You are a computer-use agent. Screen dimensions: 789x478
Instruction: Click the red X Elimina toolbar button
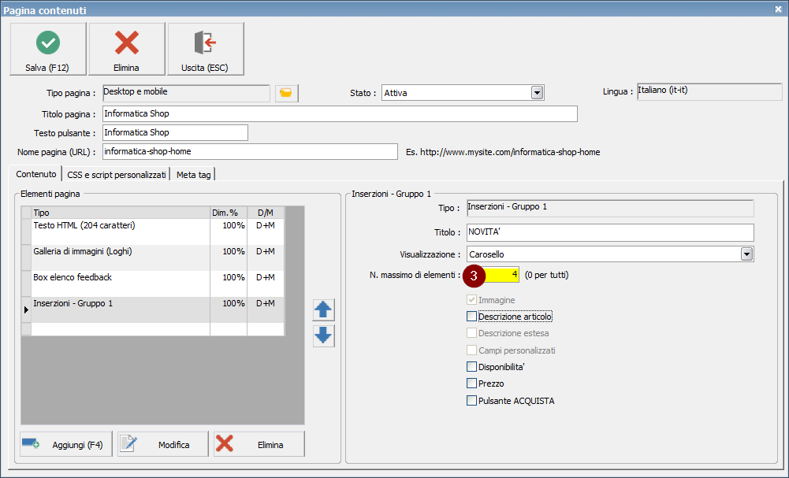pyautogui.click(x=126, y=49)
